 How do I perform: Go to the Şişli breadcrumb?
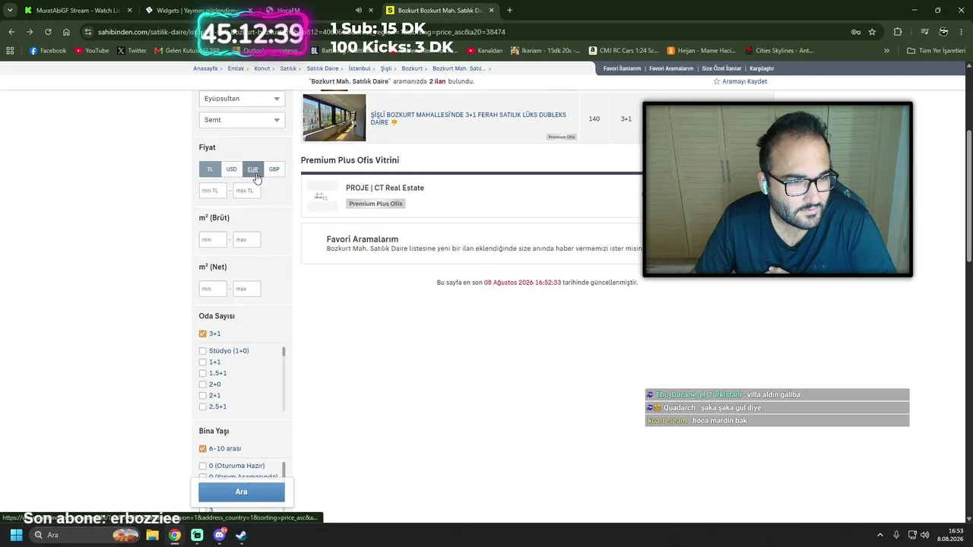pyautogui.click(x=386, y=68)
